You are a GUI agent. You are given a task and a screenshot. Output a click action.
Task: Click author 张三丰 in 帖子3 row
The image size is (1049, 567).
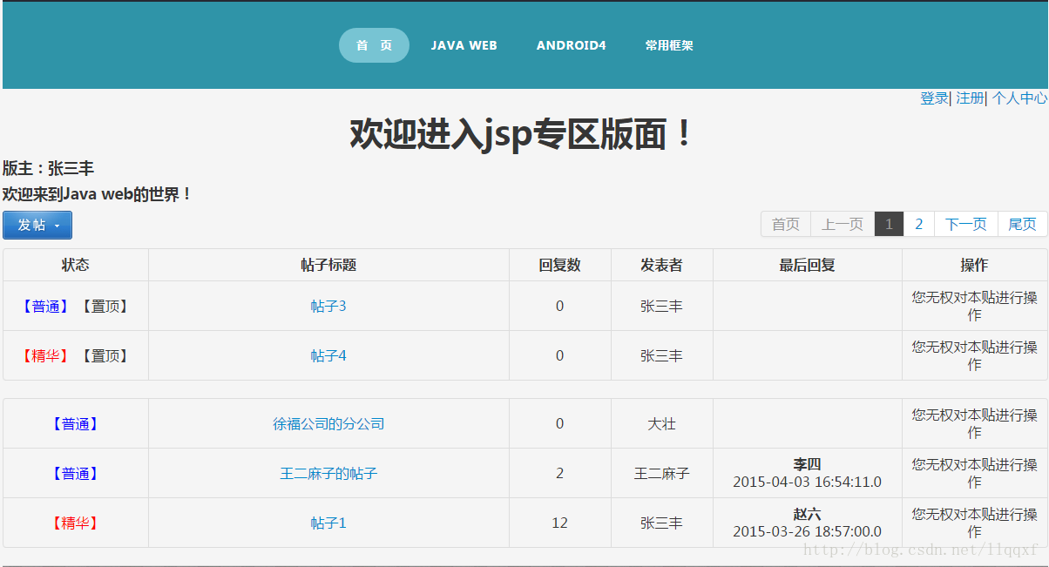(661, 306)
